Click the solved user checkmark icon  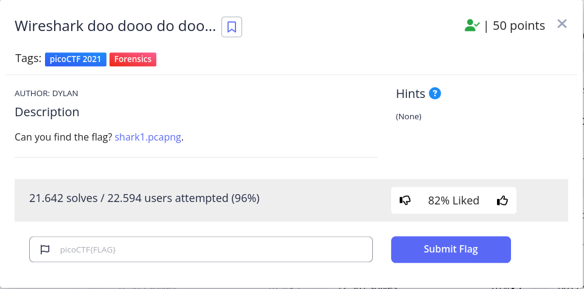[x=471, y=26]
